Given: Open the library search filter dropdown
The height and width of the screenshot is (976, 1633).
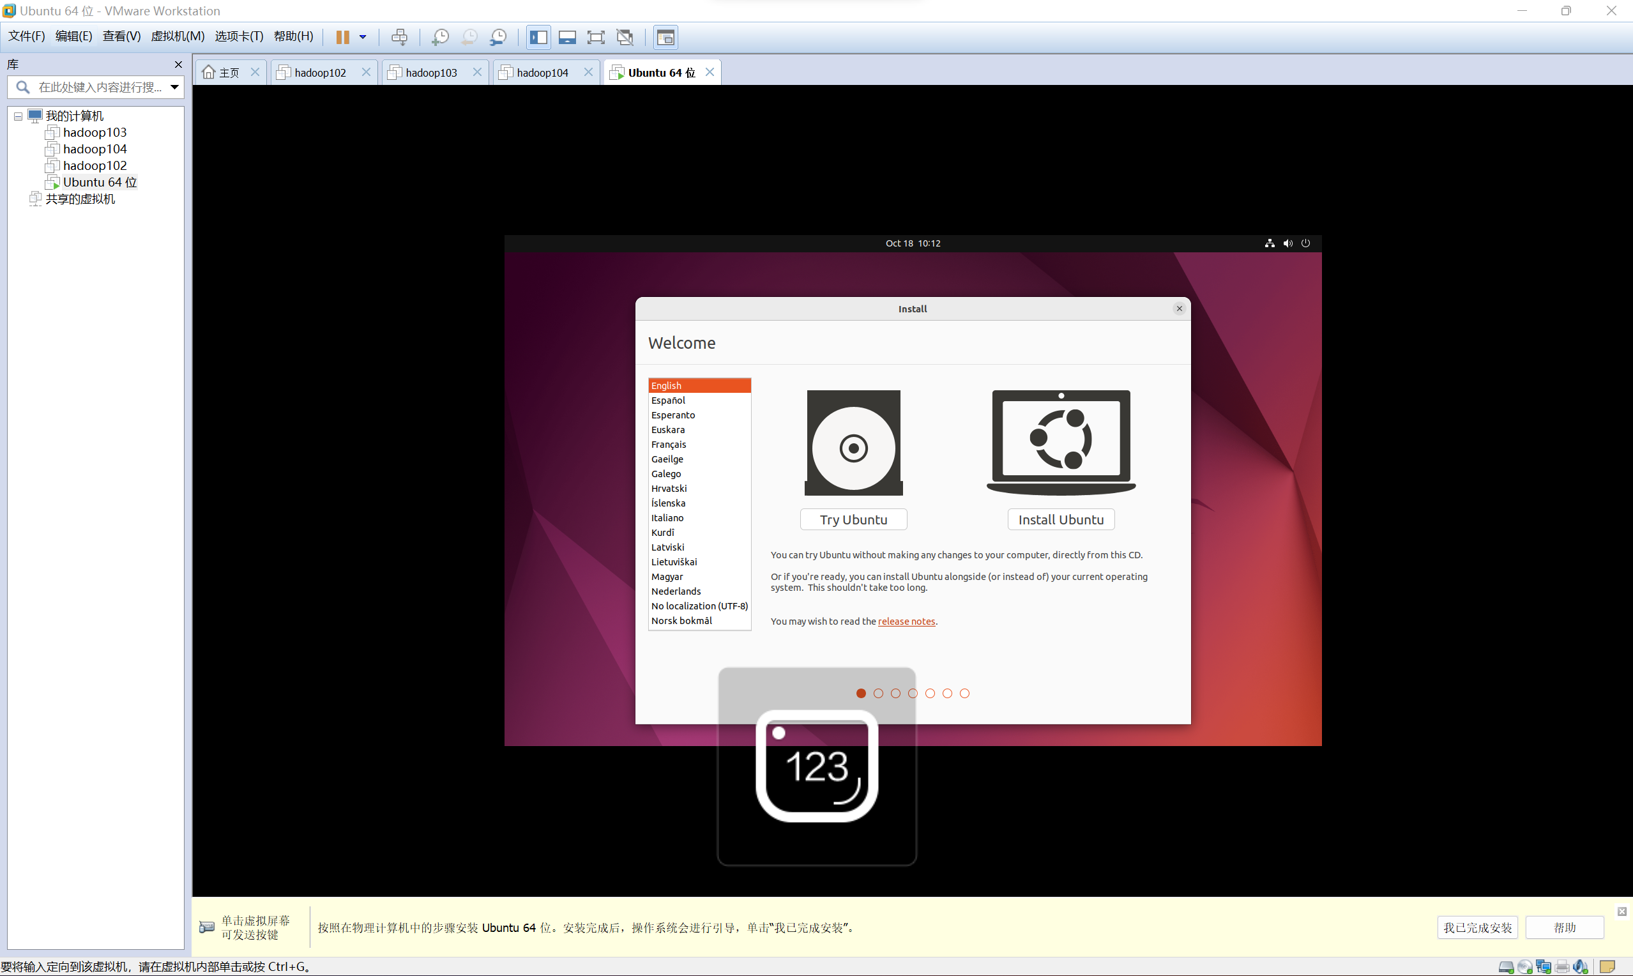Looking at the screenshot, I should coord(175,87).
